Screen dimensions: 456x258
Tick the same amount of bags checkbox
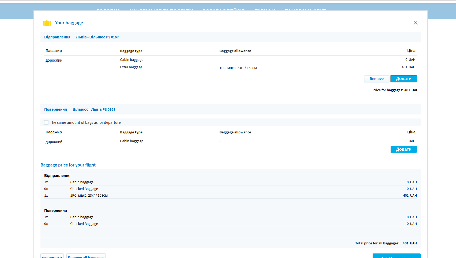[46, 122]
